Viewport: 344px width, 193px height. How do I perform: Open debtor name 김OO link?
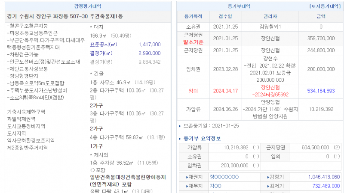pos(215,186)
